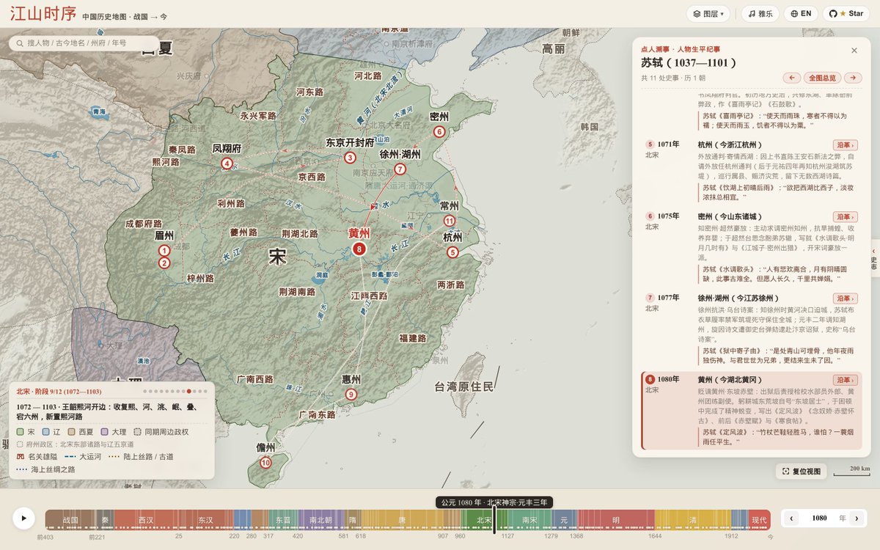The width and height of the screenshot is (880, 550).
Task: Switch language with the EN button
Action: click(801, 14)
